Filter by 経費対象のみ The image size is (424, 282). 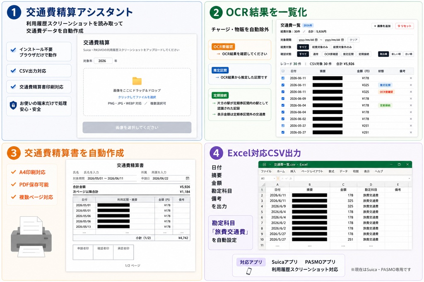[320, 47]
